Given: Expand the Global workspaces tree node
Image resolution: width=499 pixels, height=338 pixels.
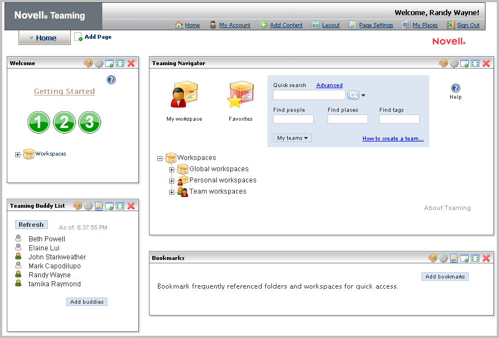Looking at the screenshot, I should (171, 169).
